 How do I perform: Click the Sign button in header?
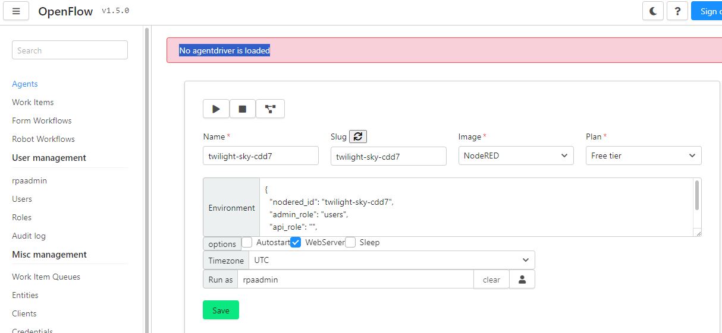(707, 11)
